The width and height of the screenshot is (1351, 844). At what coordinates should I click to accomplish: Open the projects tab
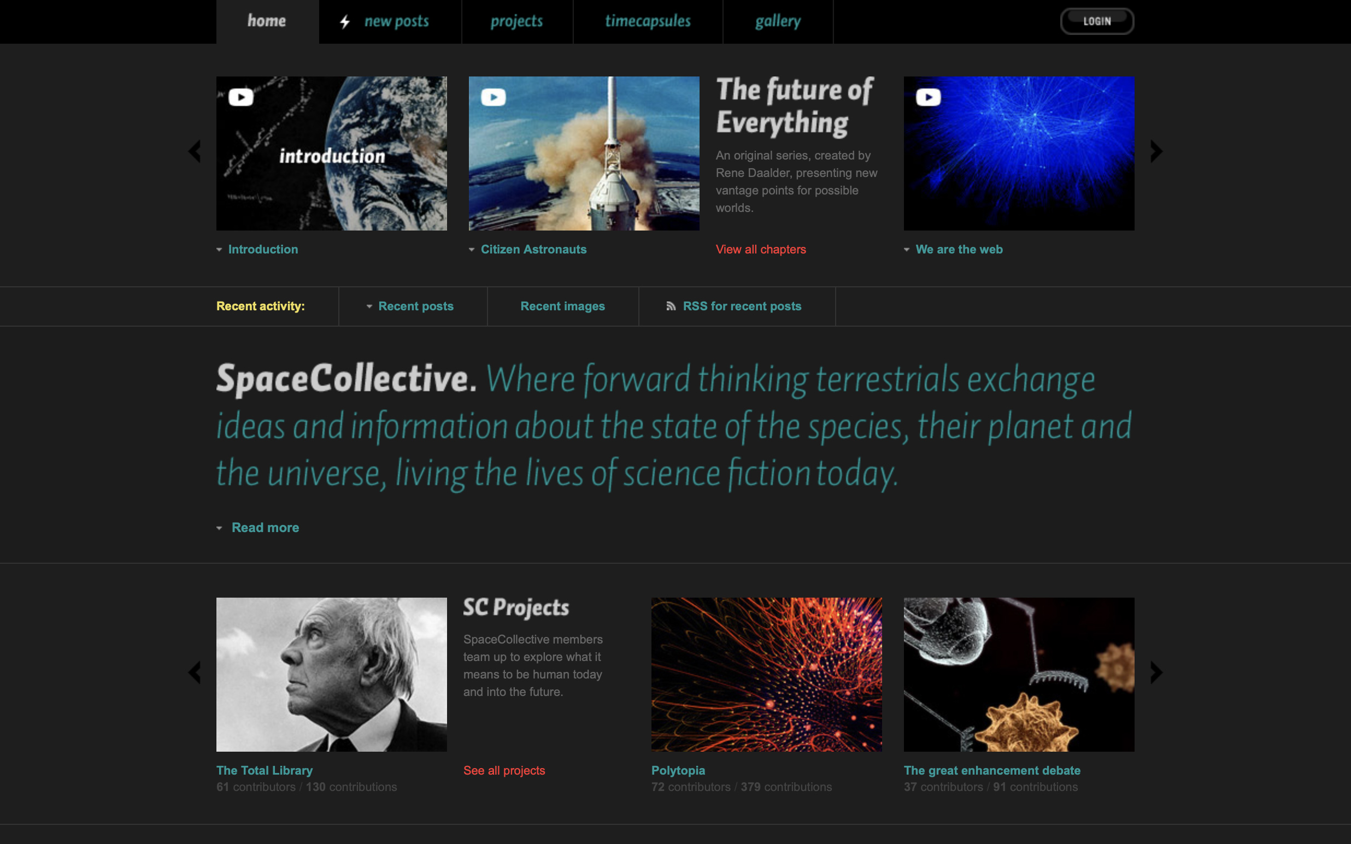[x=517, y=22]
